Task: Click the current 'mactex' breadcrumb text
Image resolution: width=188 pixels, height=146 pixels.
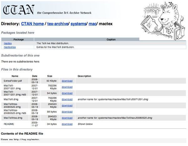Action: 106,24
